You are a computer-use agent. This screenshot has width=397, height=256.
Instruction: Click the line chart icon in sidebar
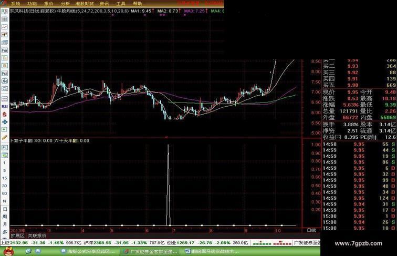pyautogui.click(x=5, y=27)
